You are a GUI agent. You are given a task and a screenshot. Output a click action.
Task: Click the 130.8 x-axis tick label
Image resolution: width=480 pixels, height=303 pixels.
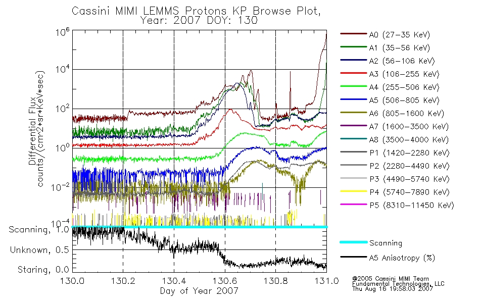click(276, 281)
